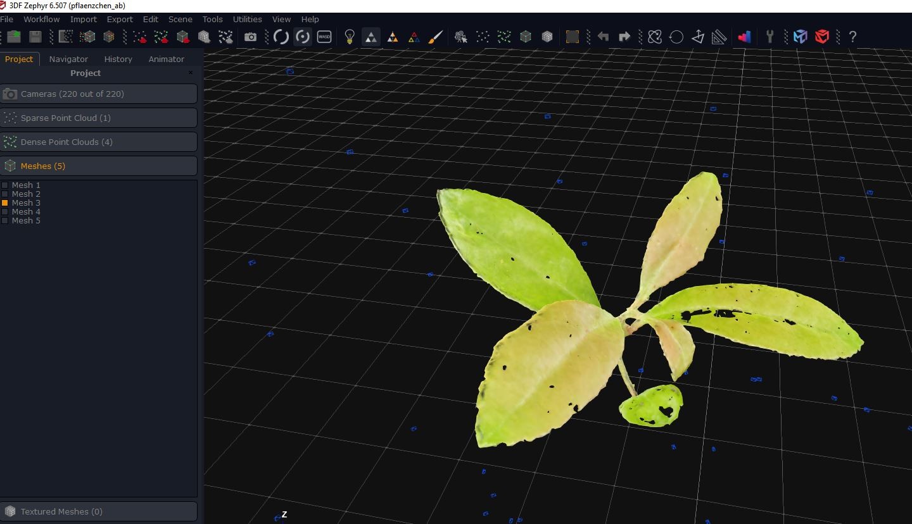Enable the Mesh 5 checkbox
The height and width of the screenshot is (524, 912).
(x=5, y=221)
